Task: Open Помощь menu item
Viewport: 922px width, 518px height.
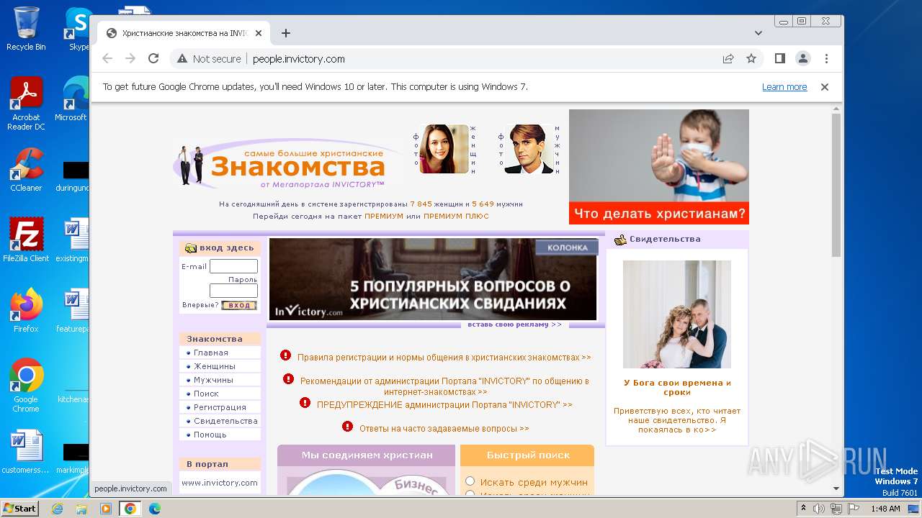Action: click(x=210, y=435)
